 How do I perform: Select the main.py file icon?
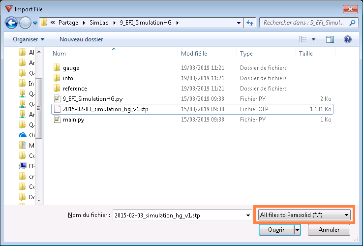pyautogui.click(x=57, y=120)
